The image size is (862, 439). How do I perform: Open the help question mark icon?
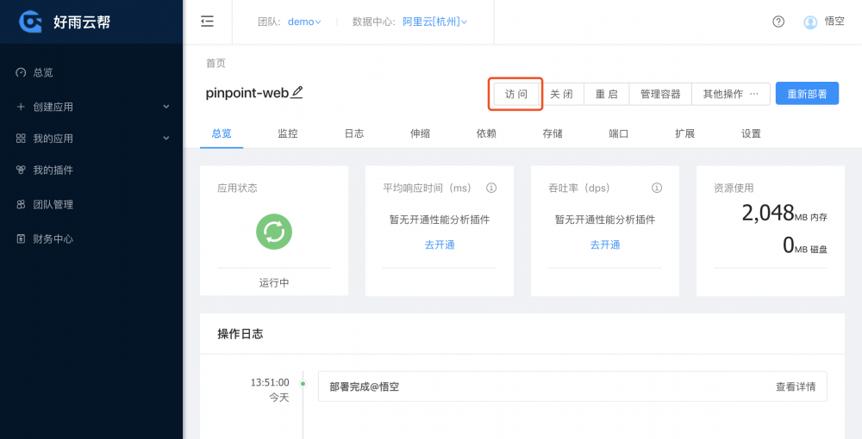pos(778,22)
